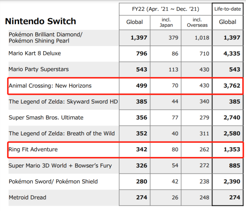The height and width of the screenshot is (211, 246).
Task: Click Breath of the Wild's 2,580 value
Action: pyautogui.click(x=232, y=134)
